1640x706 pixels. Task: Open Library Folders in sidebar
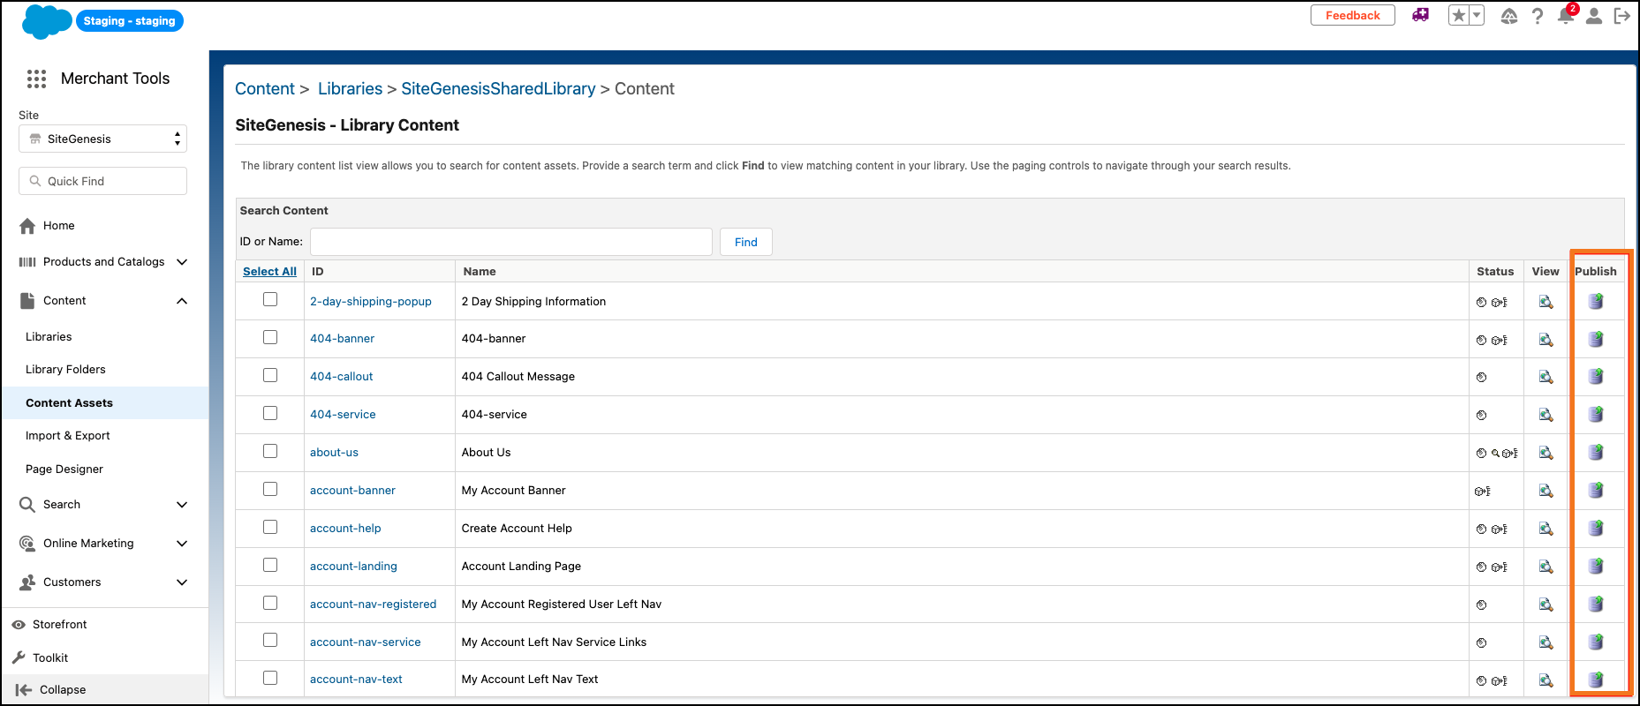(65, 370)
